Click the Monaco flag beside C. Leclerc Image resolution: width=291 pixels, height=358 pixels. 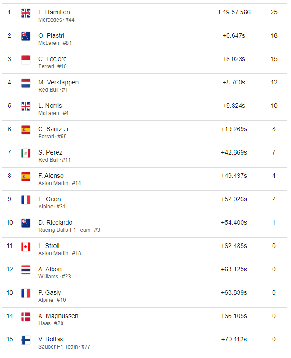pyautogui.click(x=25, y=60)
